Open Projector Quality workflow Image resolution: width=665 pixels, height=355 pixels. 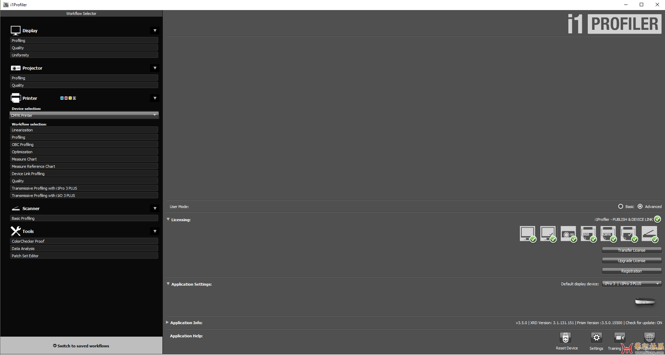pyautogui.click(x=84, y=85)
